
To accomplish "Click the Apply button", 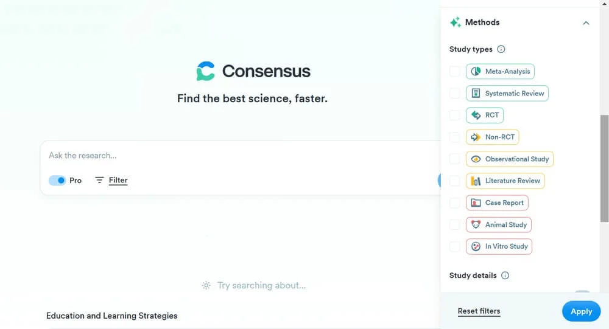I will click(x=581, y=311).
